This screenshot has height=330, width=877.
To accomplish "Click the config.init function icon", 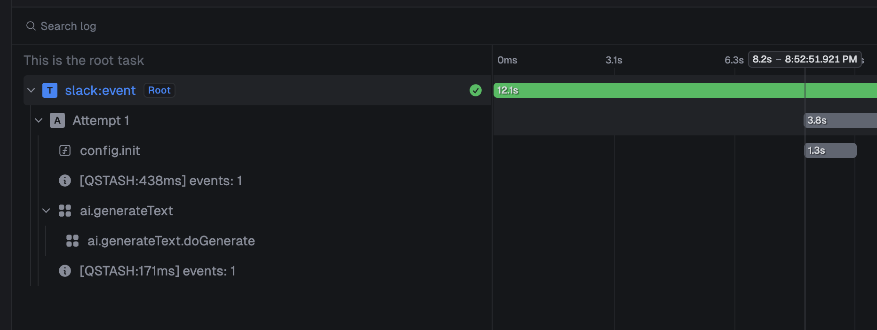I will [65, 150].
